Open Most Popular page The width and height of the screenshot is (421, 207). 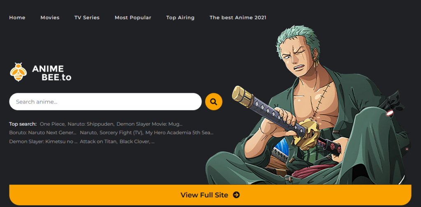133,18
